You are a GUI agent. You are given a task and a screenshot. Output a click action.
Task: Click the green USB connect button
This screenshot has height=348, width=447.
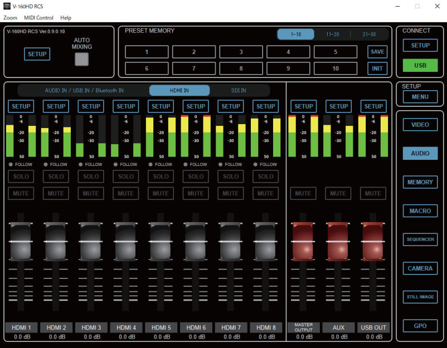click(x=420, y=65)
